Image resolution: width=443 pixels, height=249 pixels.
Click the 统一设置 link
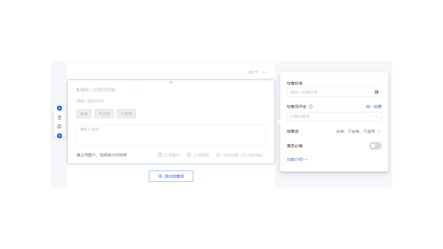[x=373, y=107]
